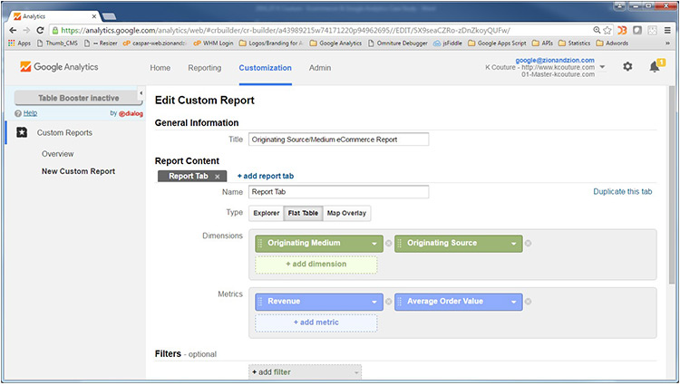
Task: Open a new browser tab
Action: [109, 16]
